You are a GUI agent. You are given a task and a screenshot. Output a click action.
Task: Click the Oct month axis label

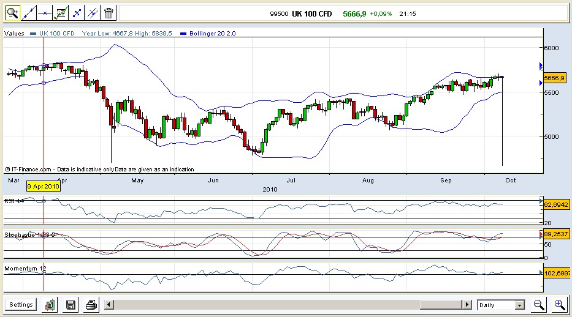510,180
